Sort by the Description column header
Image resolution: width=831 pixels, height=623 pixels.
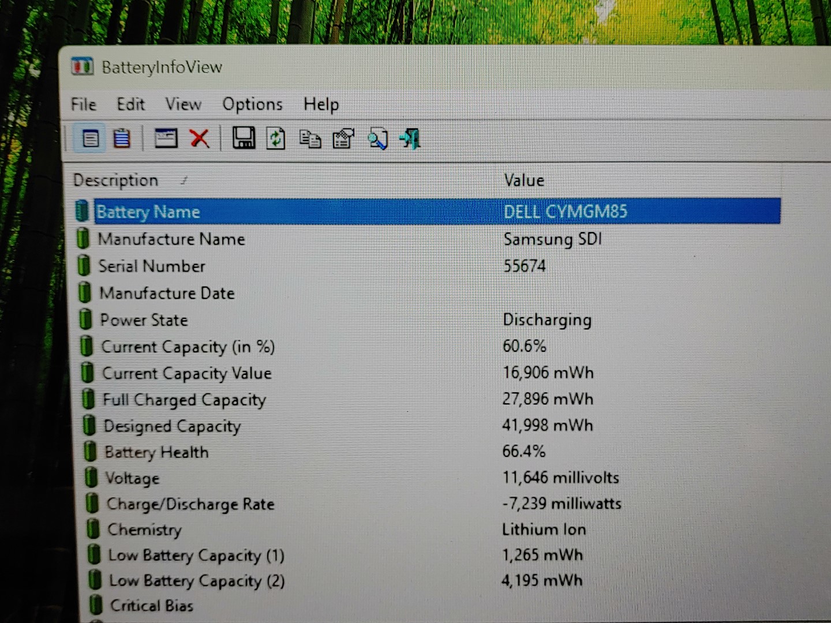pos(117,180)
